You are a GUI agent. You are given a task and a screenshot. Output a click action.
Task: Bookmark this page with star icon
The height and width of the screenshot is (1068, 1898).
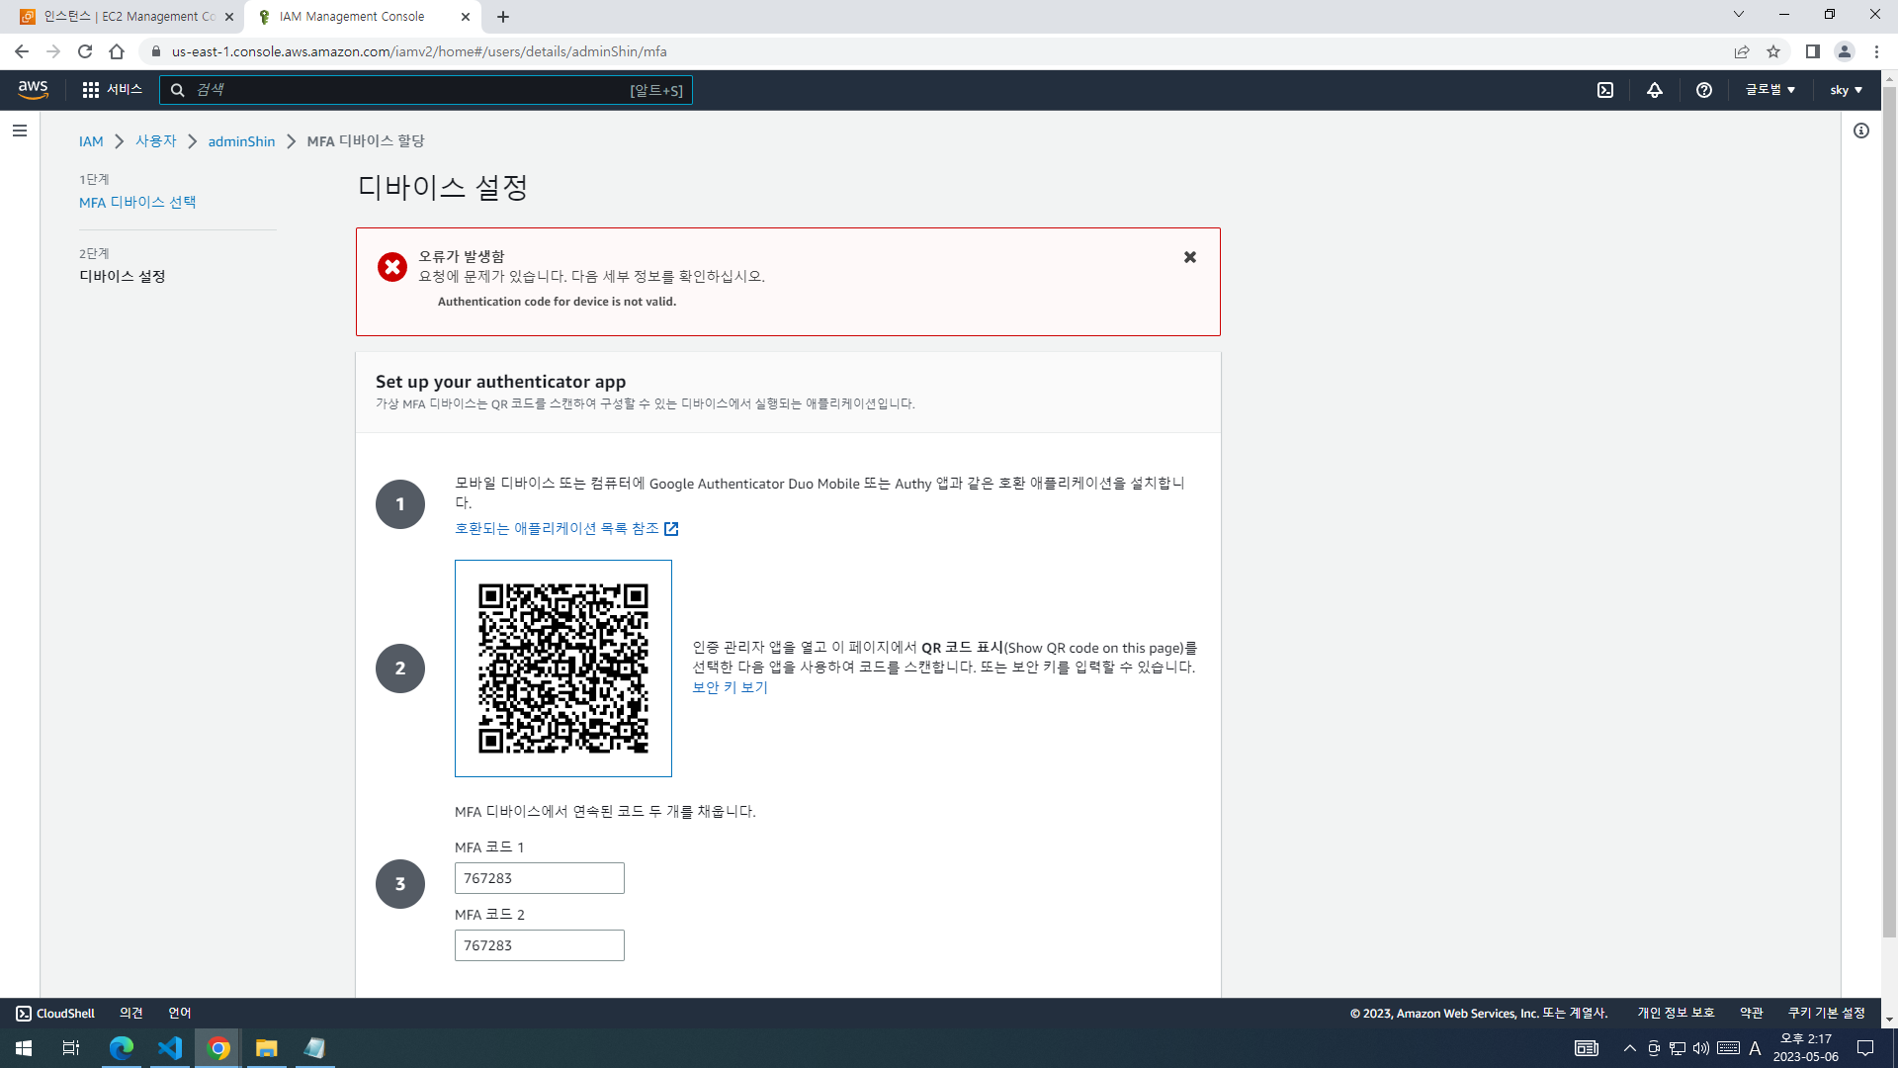1773,51
